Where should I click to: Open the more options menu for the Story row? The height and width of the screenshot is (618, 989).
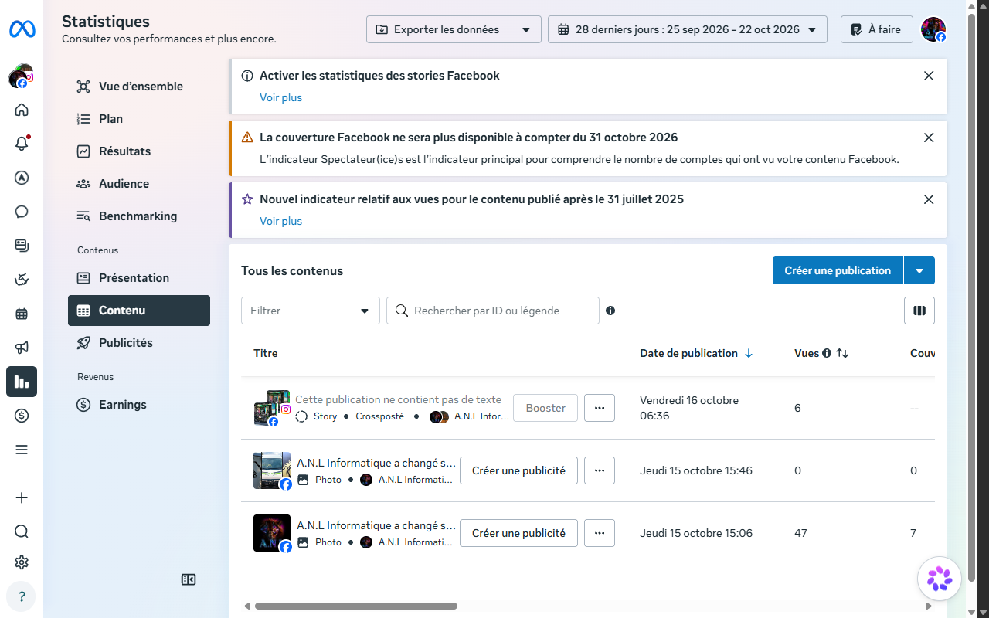click(600, 408)
